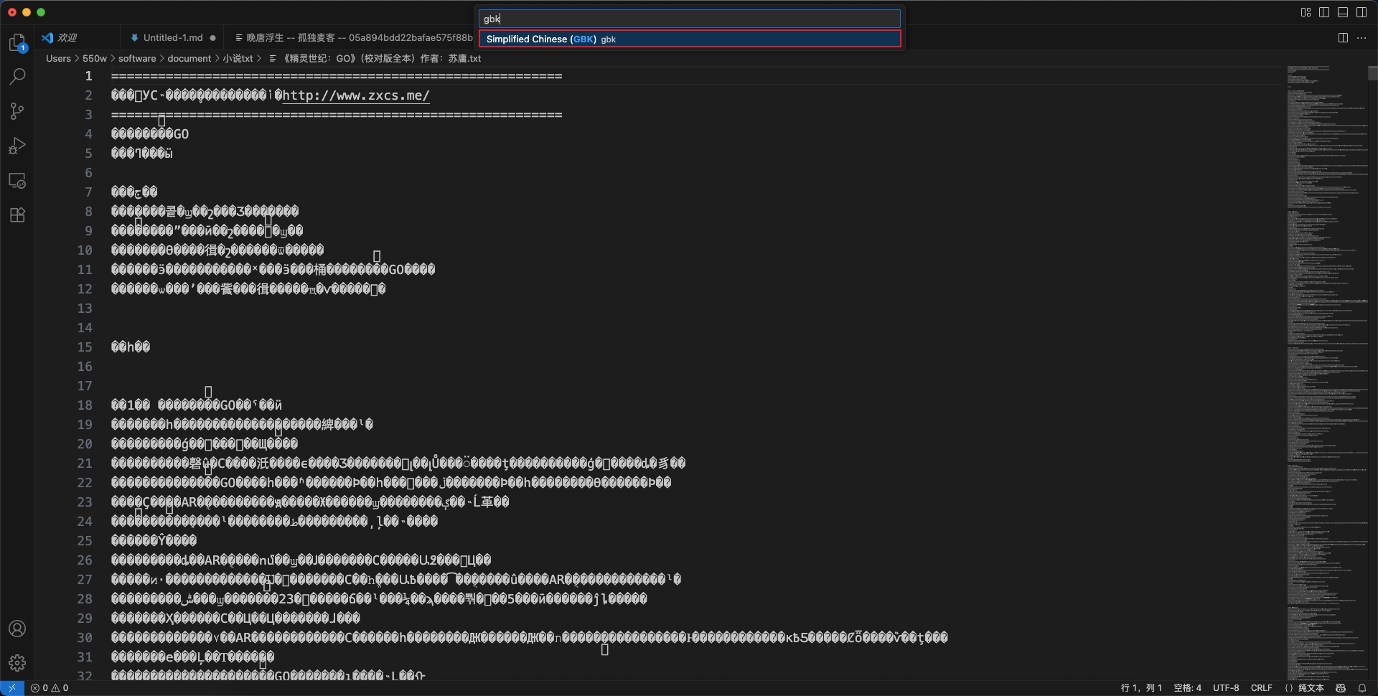Open the Manage settings gear
Screen dimensions: 1378x696
(17, 662)
